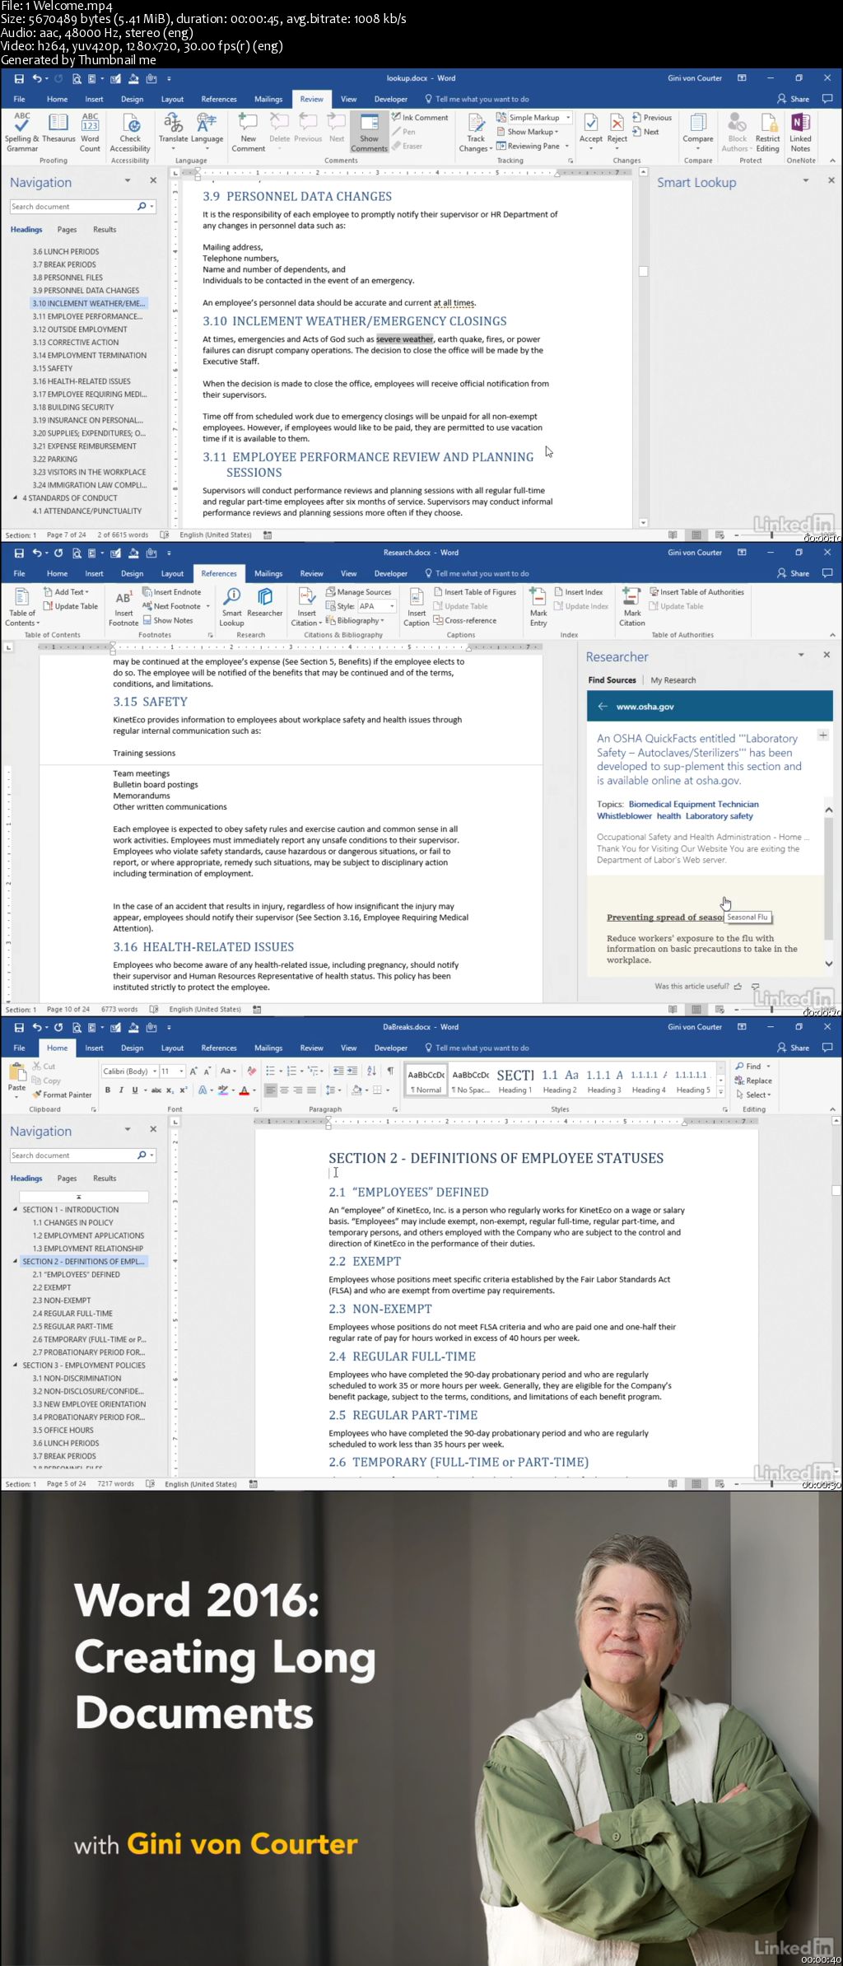Toggle Show/Hide paragraph marks in DaBreaks.docx

pyautogui.click(x=390, y=1071)
